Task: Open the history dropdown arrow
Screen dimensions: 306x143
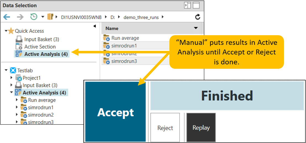Action: click(43, 17)
